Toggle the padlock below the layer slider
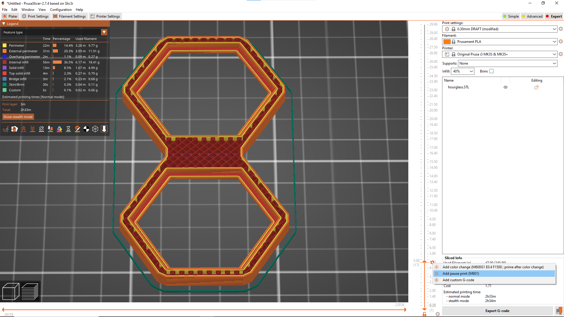 point(424,313)
